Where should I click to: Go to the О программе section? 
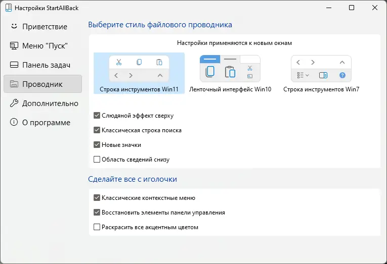(46, 123)
